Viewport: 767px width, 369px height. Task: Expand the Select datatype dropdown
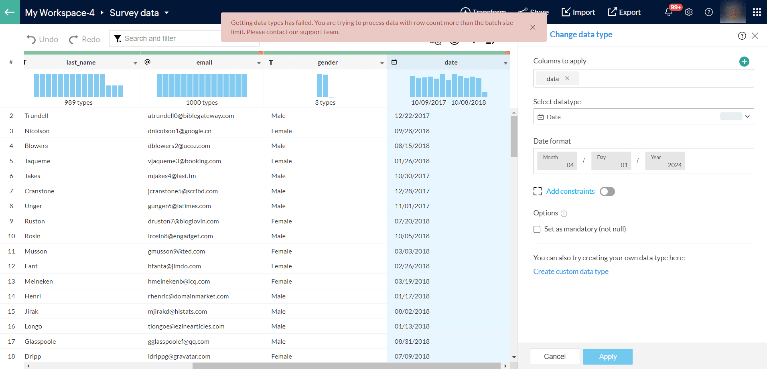click(x=747, y=117)
